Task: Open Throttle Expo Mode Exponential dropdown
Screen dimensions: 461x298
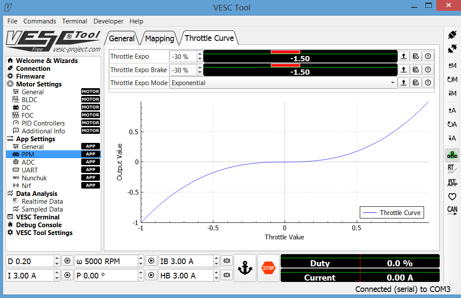Action: [283, 83]
